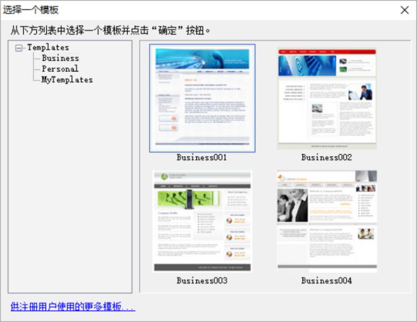Click the Business004 caption label
This screenshot has width=417, height=322.
pos(326,281)
